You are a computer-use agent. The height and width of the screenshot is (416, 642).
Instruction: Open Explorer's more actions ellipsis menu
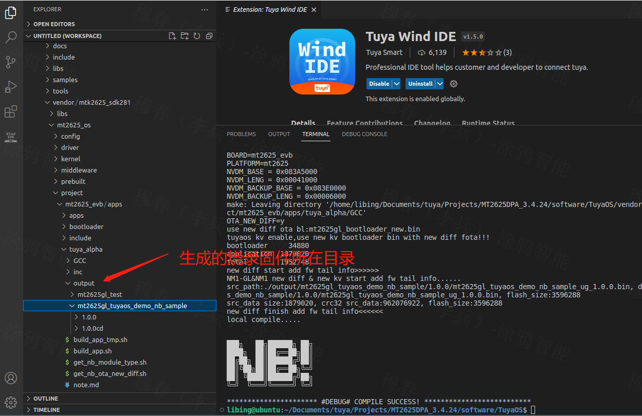[205, 9]
